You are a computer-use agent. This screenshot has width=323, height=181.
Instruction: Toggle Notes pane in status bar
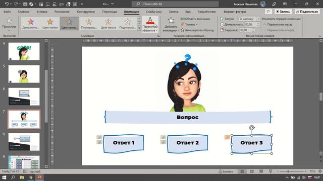pos(226,171)
